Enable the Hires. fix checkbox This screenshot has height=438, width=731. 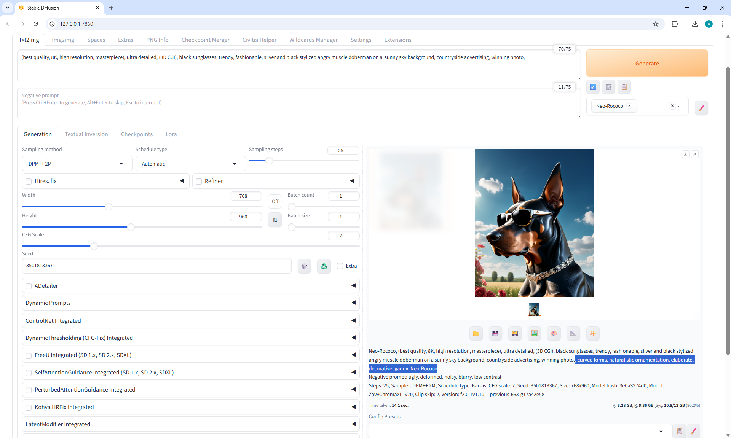point(29,182)
